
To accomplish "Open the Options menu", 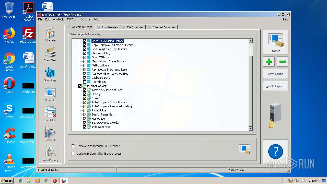I will (86, 19).
